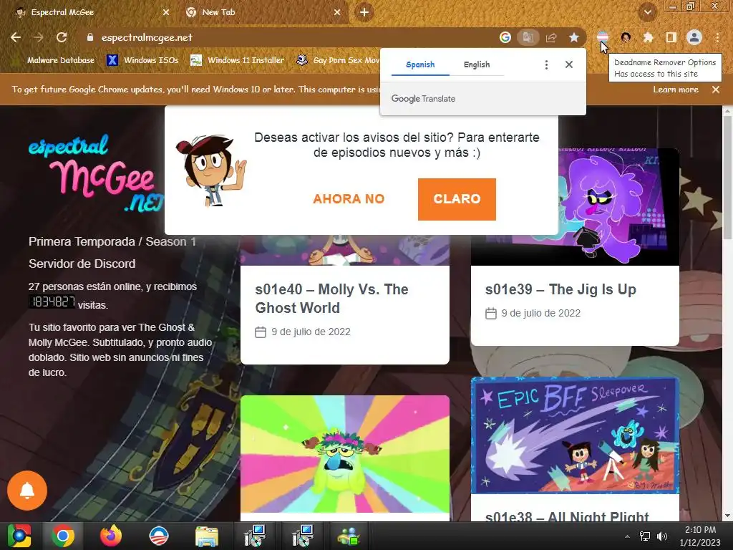This screenshot has height=550, width=733.
Task: Close the New Tab tab
Action: (x=337, y=12)
